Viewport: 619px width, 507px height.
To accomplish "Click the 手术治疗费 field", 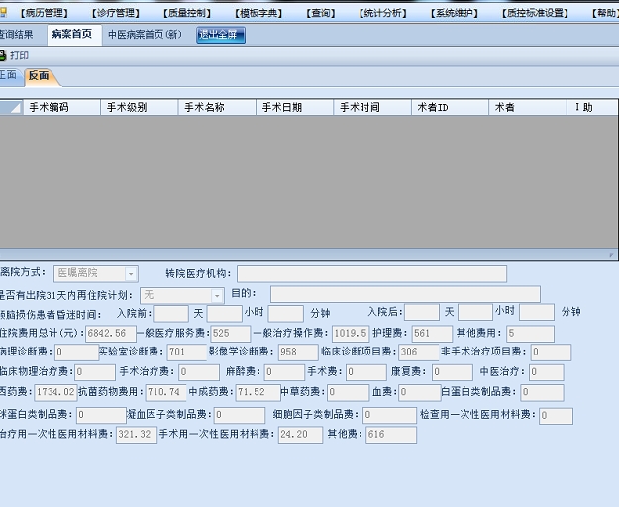I will (x=199, y=372).
